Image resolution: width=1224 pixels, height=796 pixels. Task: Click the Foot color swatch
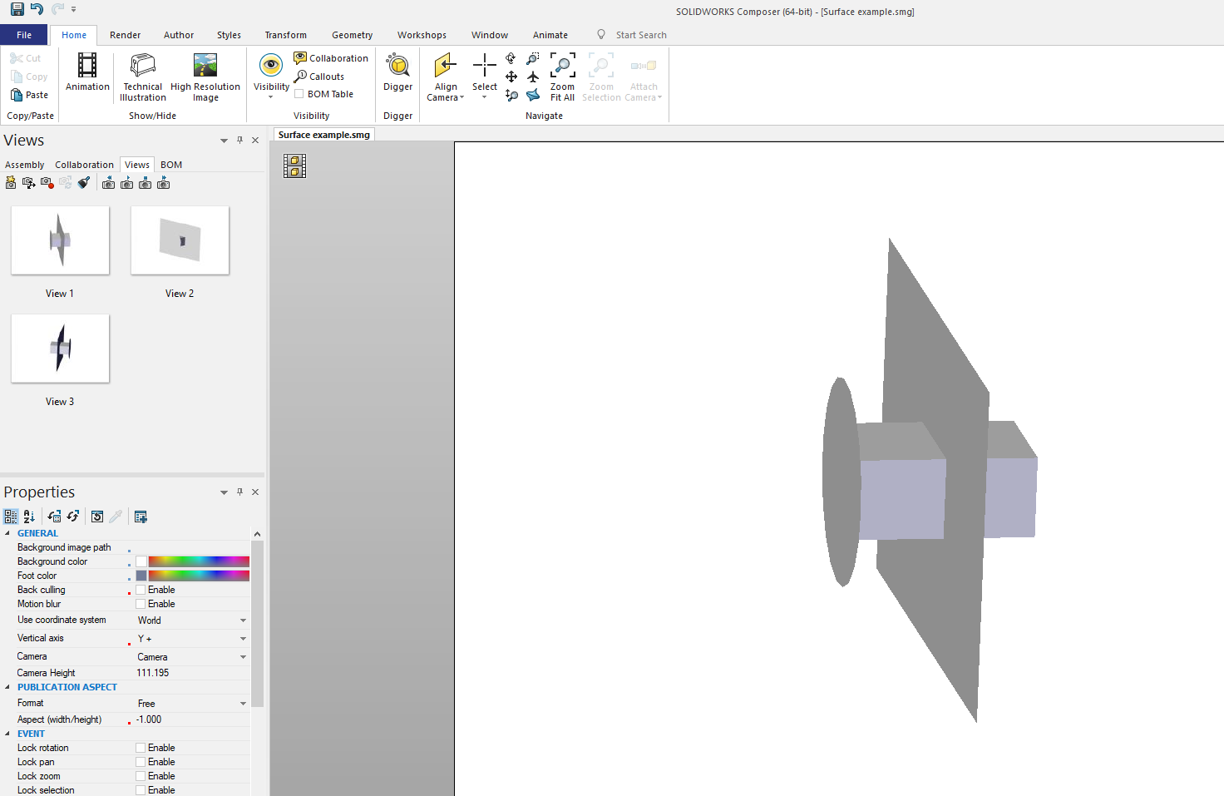click(x=141, y=576)
